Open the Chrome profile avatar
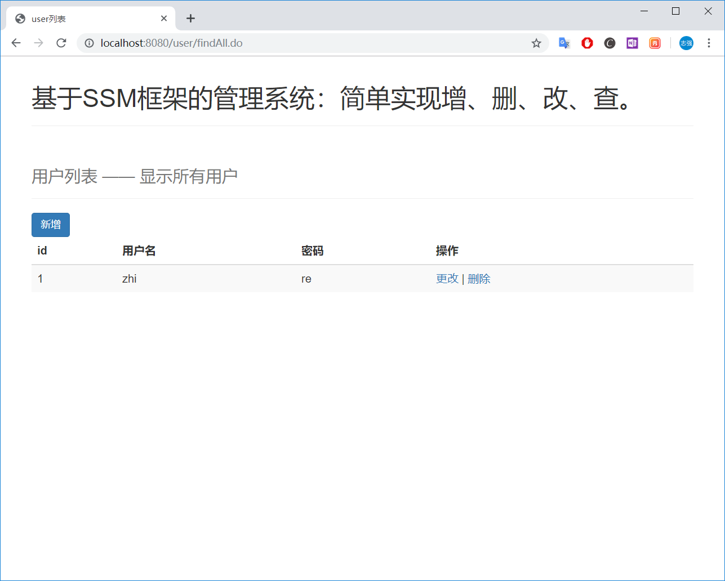Screen dimensions: 725x581 pos(686,43)
